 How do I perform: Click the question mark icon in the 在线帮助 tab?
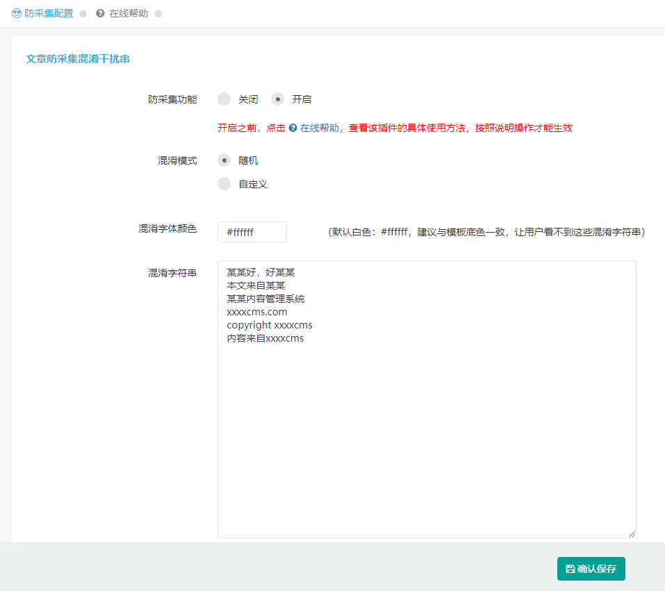click(x=100, y=14)
